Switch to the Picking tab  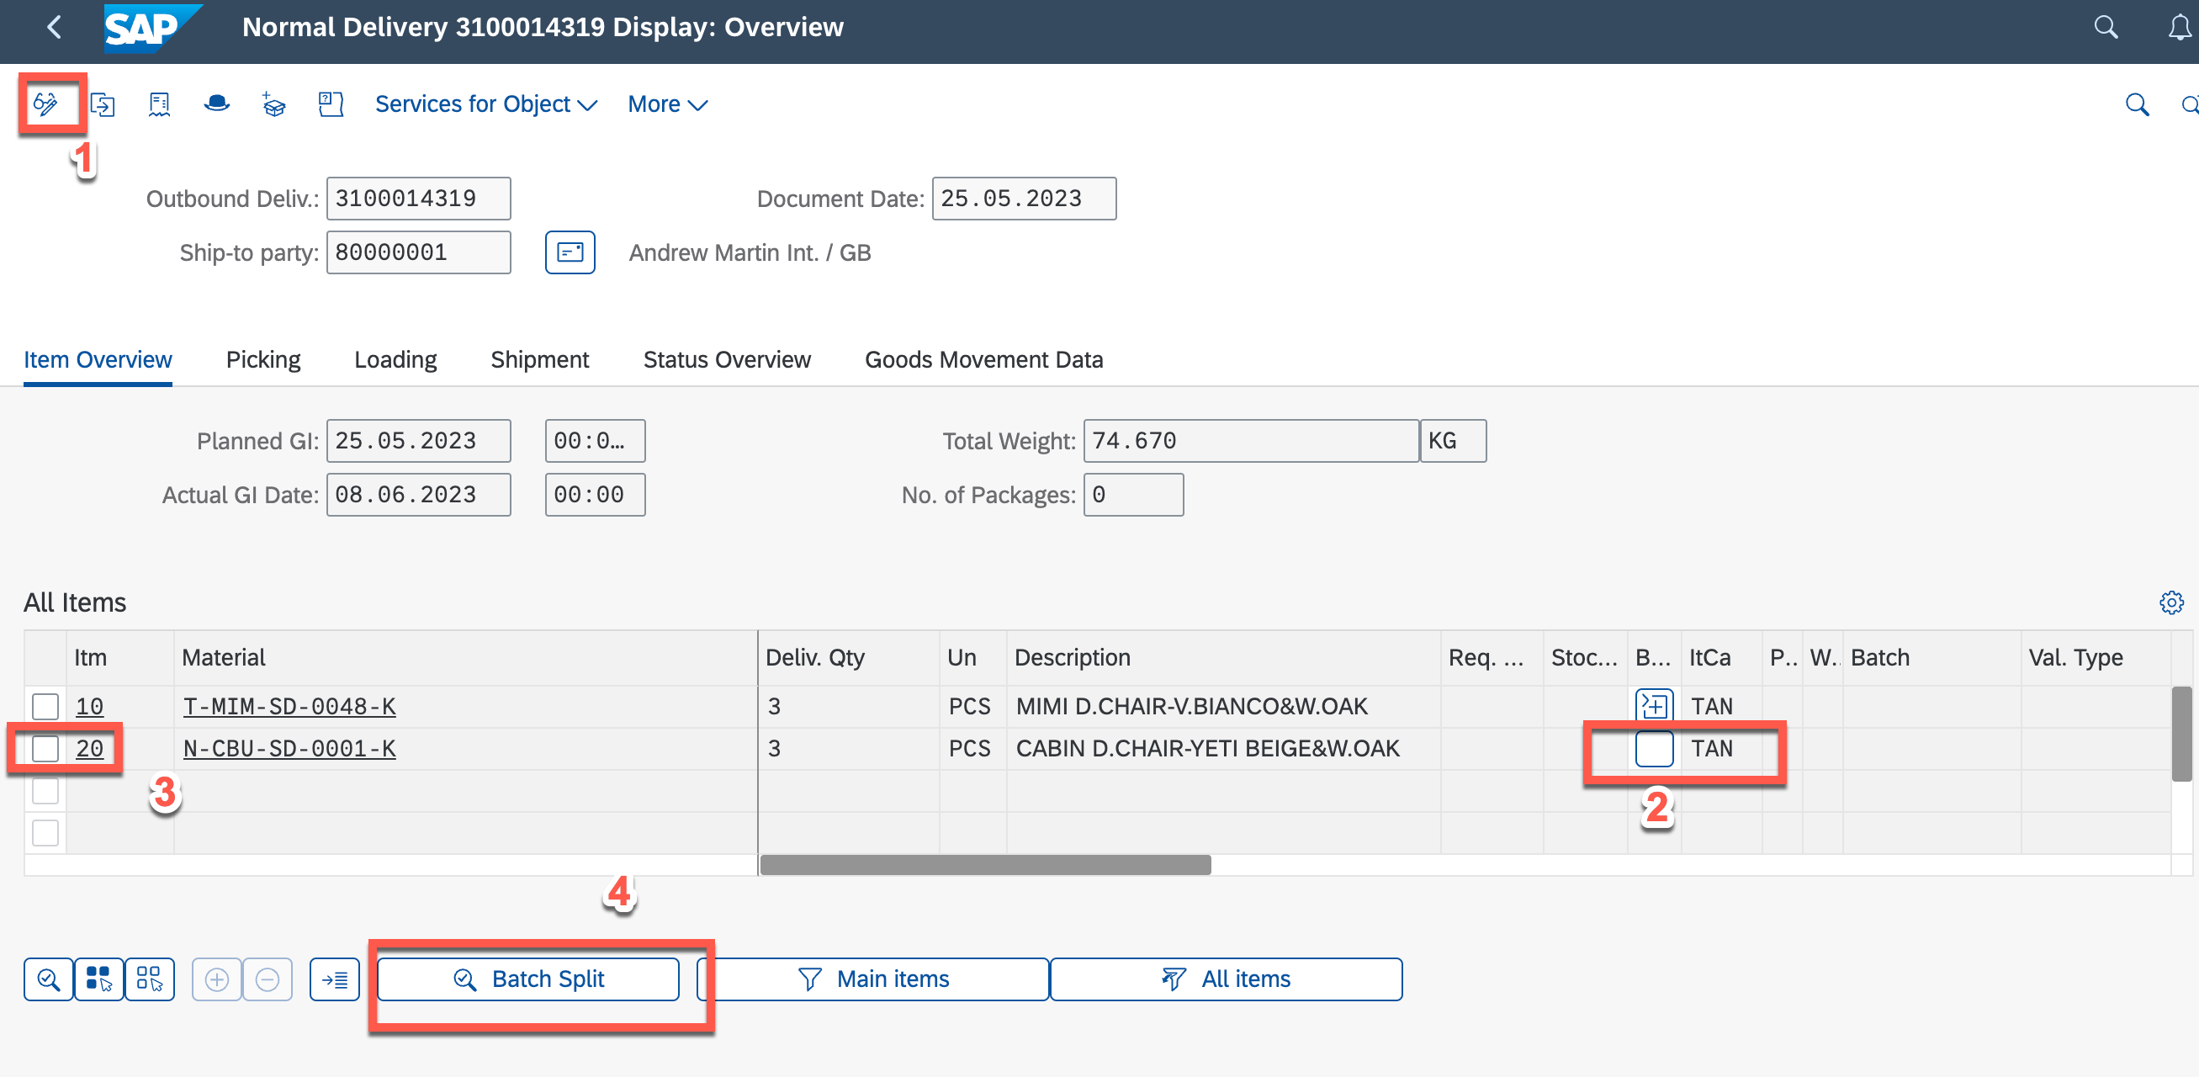263,359
